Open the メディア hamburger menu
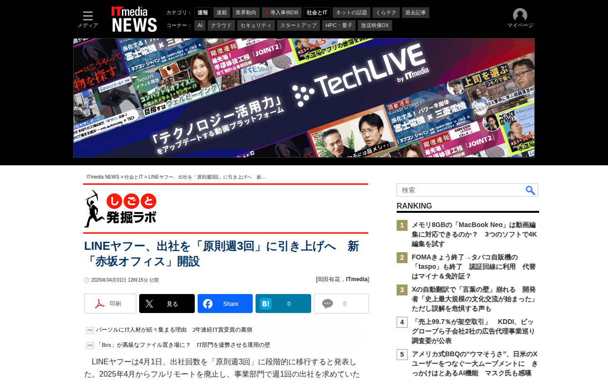This screenshot has height=380, width=608. 88,19
